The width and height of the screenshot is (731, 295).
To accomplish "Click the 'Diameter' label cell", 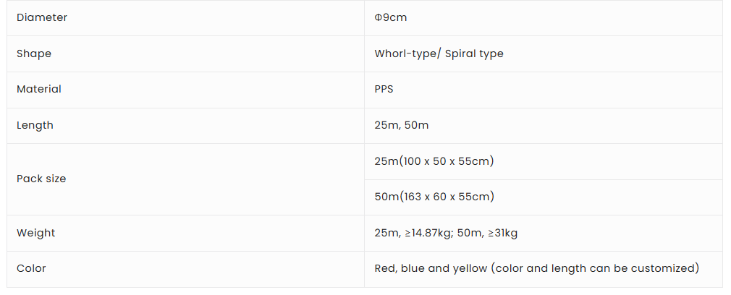I will point(42,17).
